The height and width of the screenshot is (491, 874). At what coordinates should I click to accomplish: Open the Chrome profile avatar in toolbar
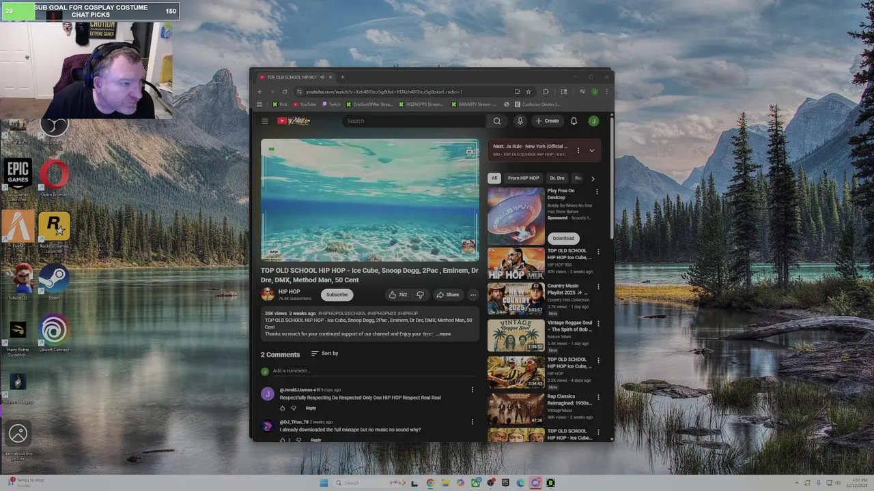595,91
